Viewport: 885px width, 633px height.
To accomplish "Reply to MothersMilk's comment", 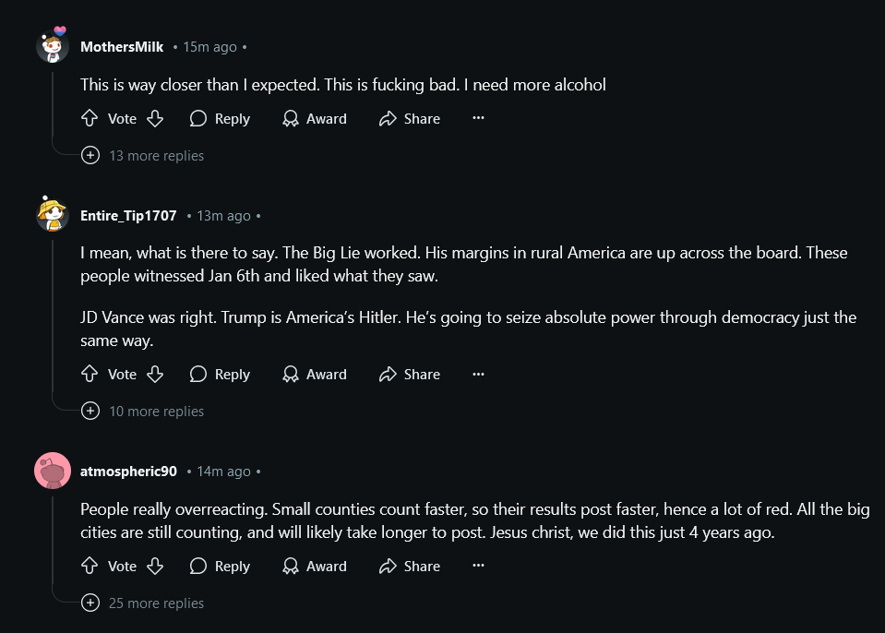I will [221, 118].
